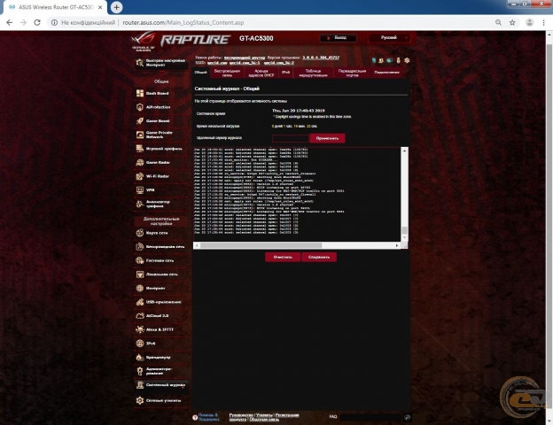The height and width of the screenshot is (425, 553).
Task: Switch to Таблица маршрутизации tab
Action: (313, 73)
